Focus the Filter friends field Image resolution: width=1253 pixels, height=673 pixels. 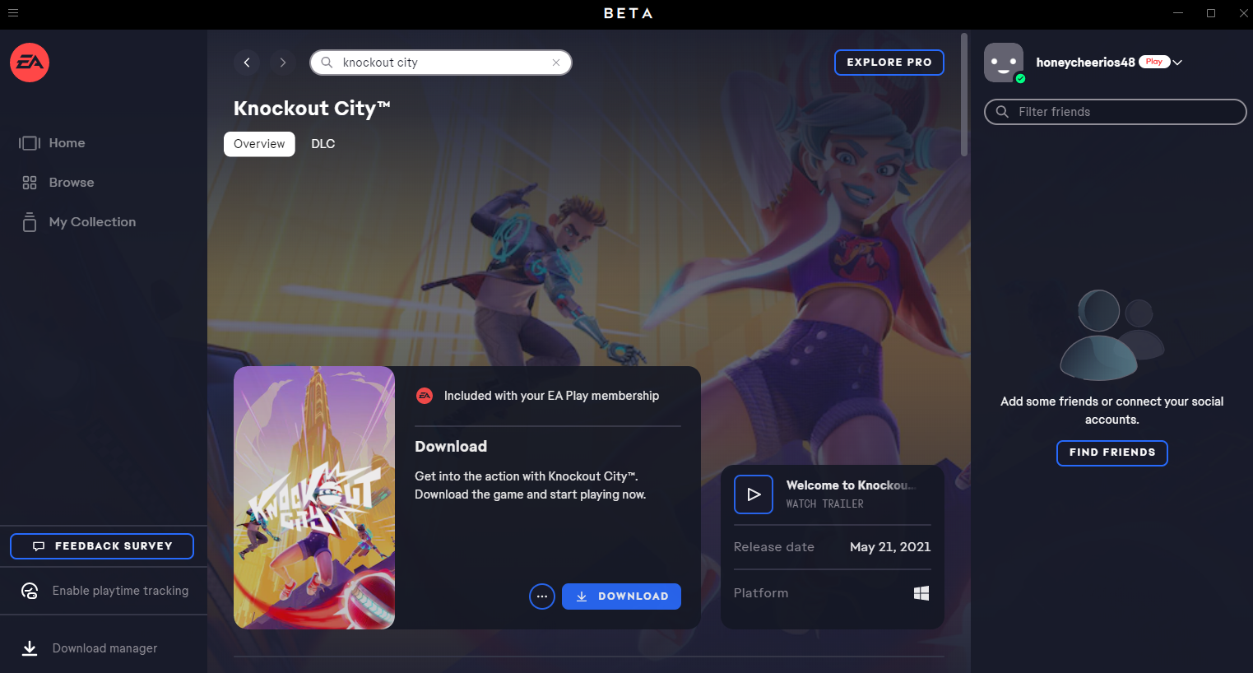pos(1116,112)
